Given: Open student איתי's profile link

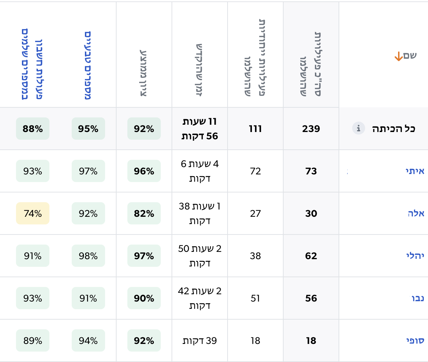Looking at the screenshot, I should tap(415, 171).
